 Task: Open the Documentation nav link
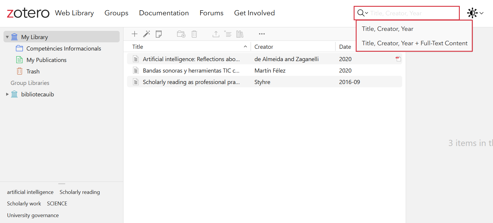point(164,13)
